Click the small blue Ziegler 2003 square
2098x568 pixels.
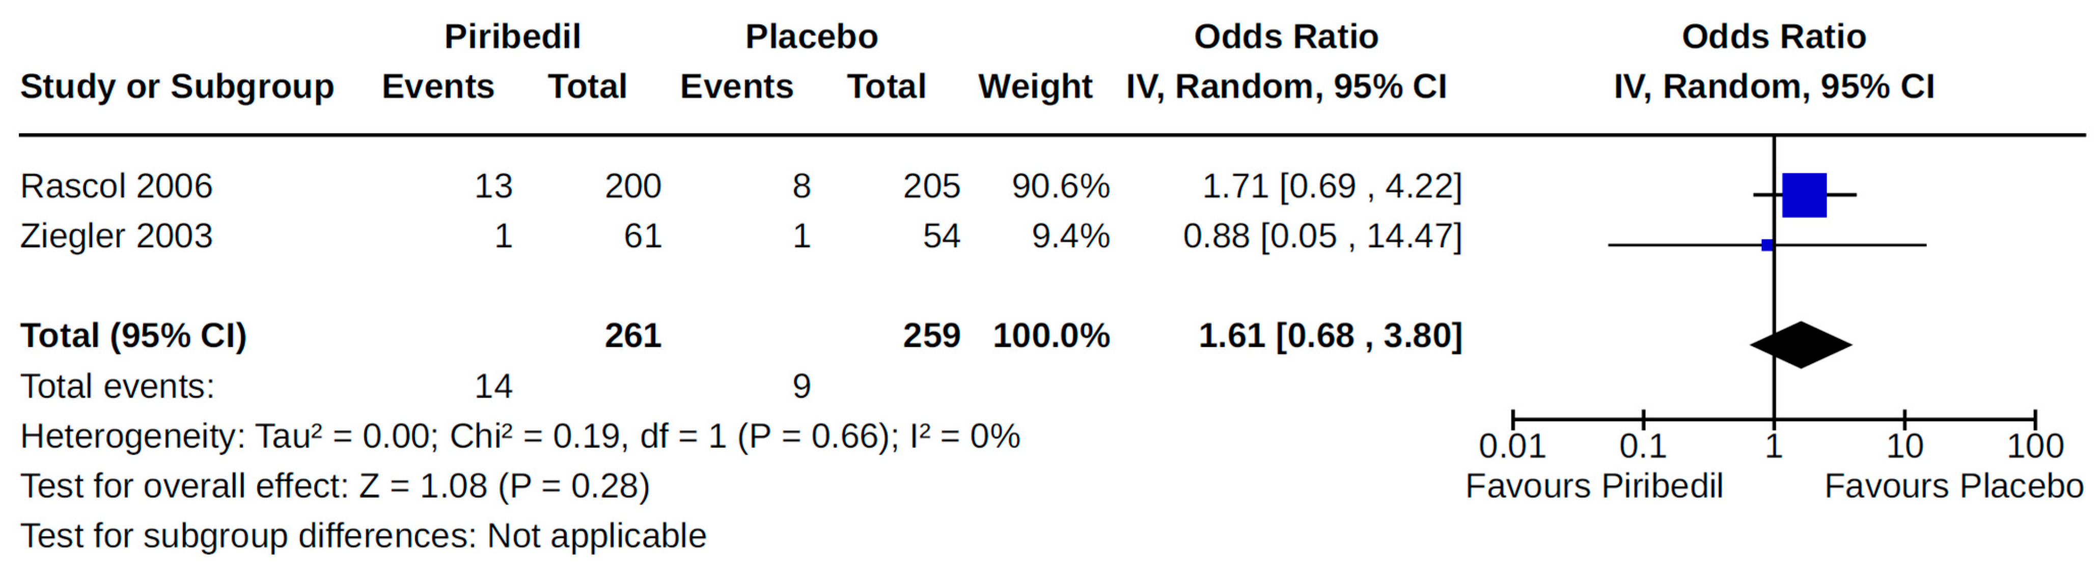tap(1766, 245)
